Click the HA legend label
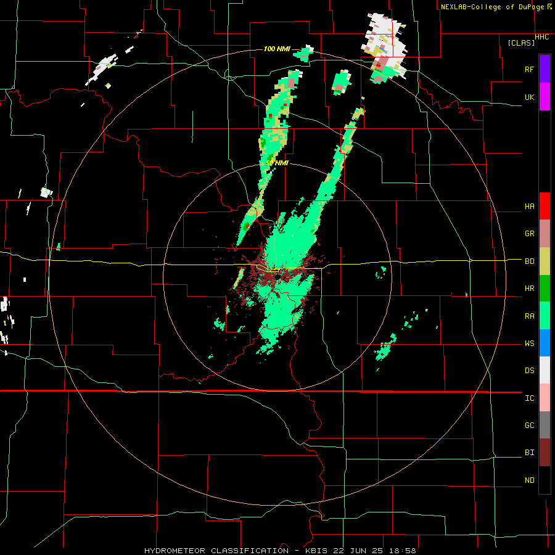The width and height of the screenshot is (555, 555). tap(529, 207)
